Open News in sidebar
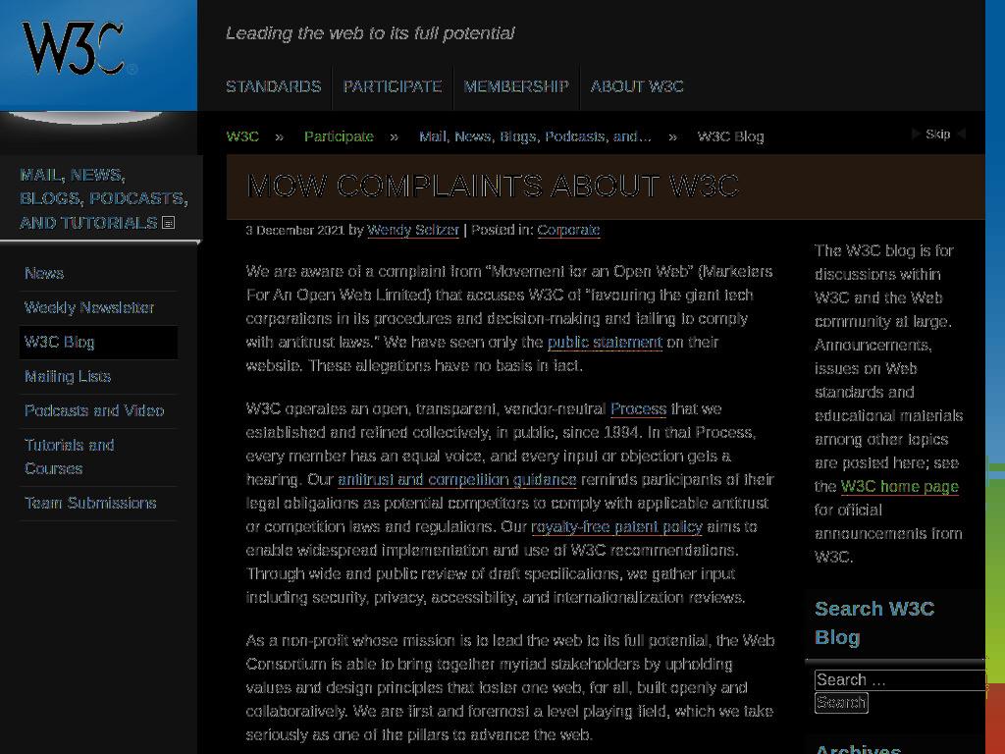Viewport: 1005px width, 754px height. [44, 273]
